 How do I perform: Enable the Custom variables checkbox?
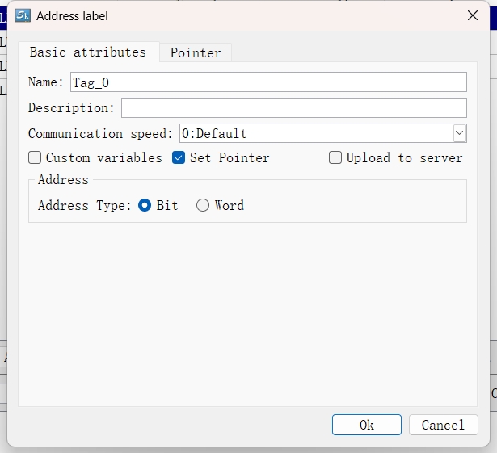pyautogui.click(x=35, y=158)
